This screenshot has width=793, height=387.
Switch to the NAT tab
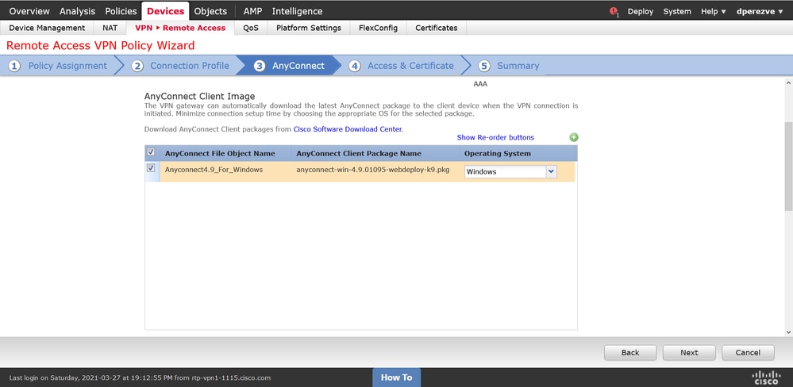[110, 28]
